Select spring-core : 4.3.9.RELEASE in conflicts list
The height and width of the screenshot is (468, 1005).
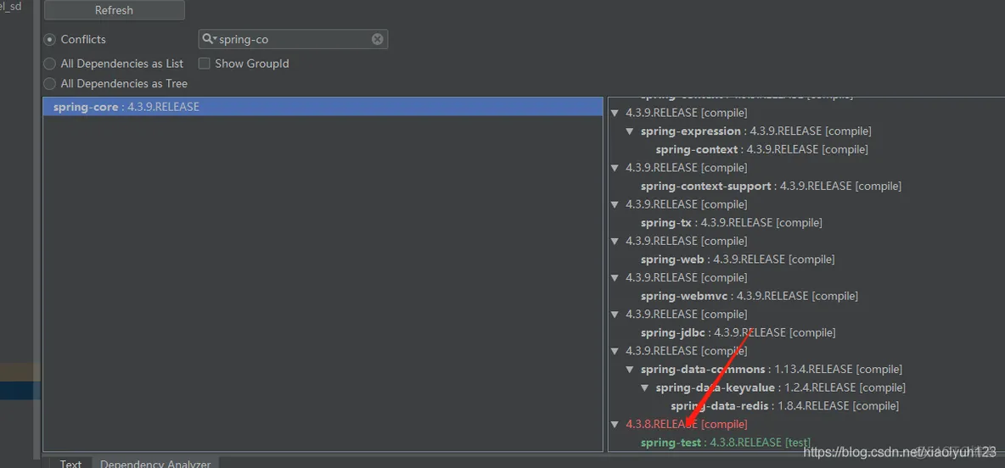point(323,107)
